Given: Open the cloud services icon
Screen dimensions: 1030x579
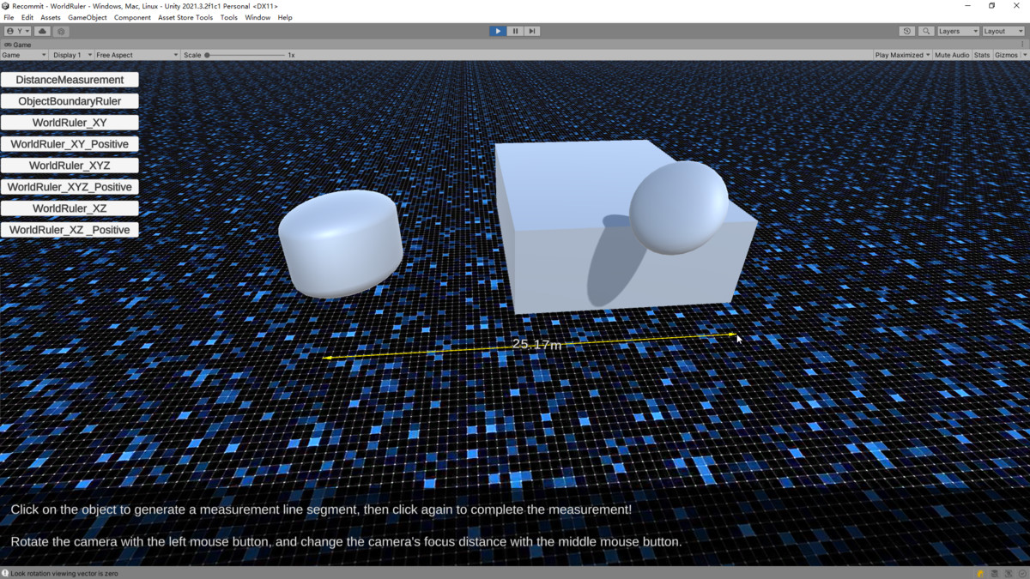Looking at the screenshot, I should (x=42, y=32).
